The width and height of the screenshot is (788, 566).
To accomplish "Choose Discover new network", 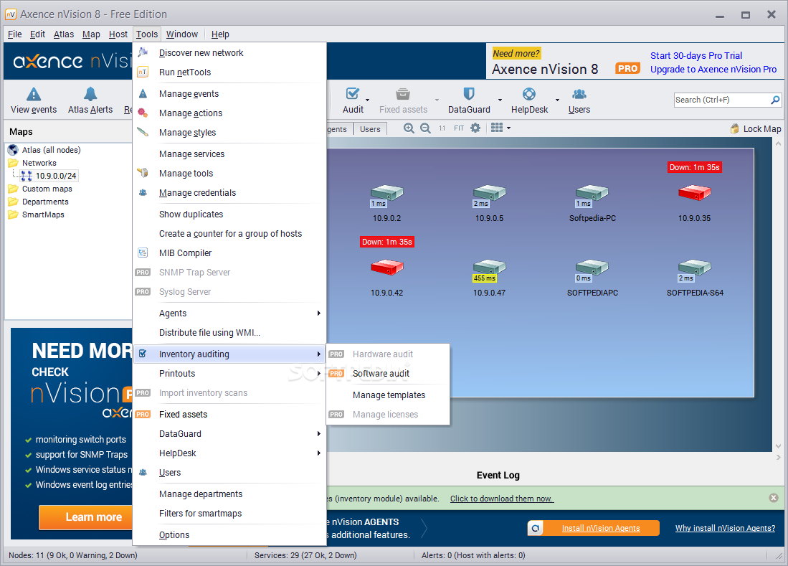I will 229,53.
